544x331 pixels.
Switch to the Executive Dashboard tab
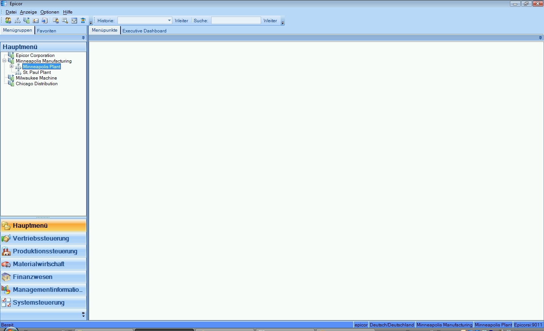[x=144, y=31]
